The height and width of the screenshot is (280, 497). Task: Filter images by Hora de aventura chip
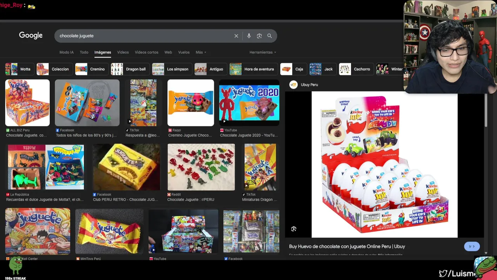[x=253, y=69]
